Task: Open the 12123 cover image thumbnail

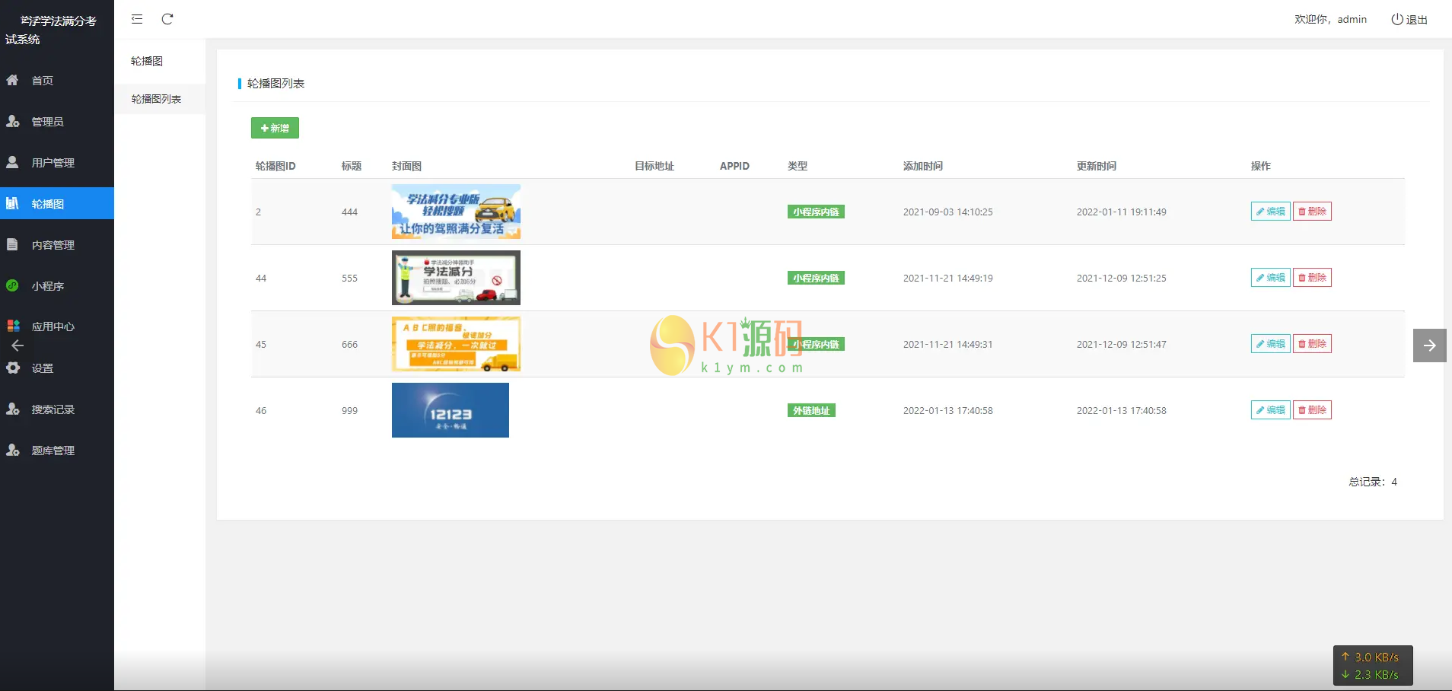Action: pos(450,410)
